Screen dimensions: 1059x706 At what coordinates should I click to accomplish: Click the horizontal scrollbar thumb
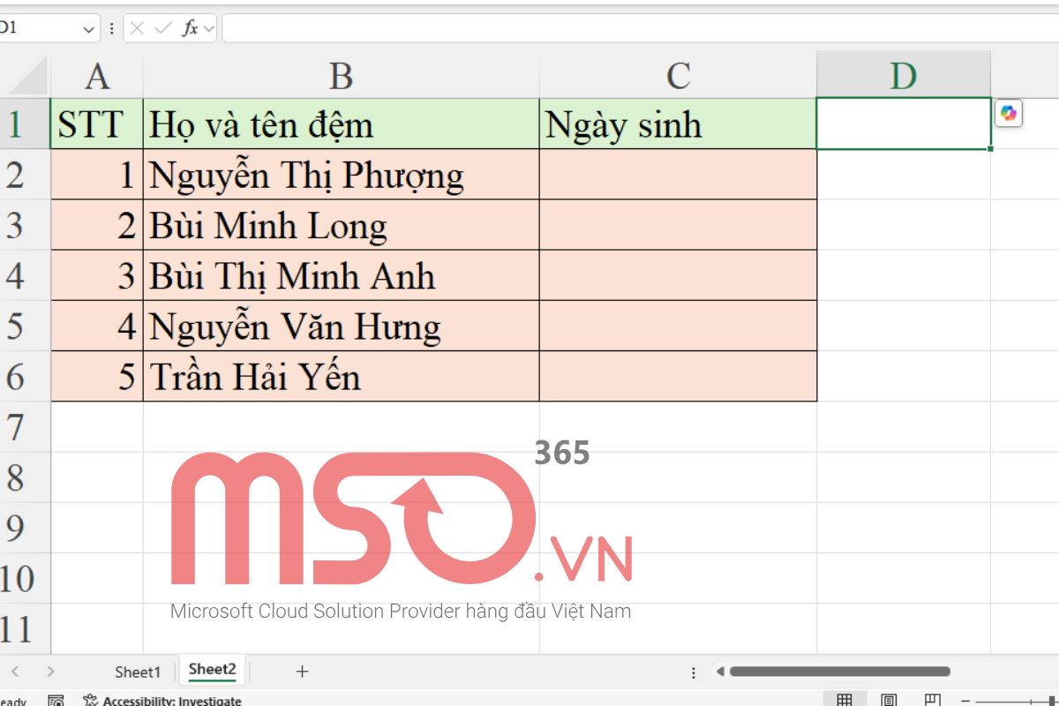[x=838, y=672]
